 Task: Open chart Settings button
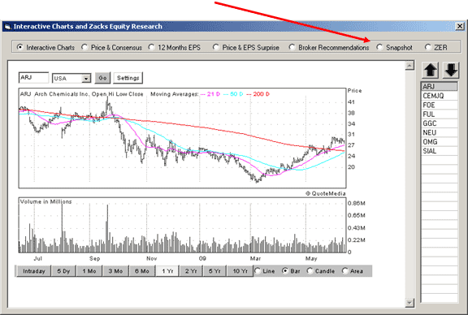128,78
